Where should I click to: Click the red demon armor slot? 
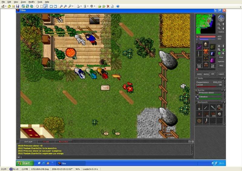coord(206,51)
